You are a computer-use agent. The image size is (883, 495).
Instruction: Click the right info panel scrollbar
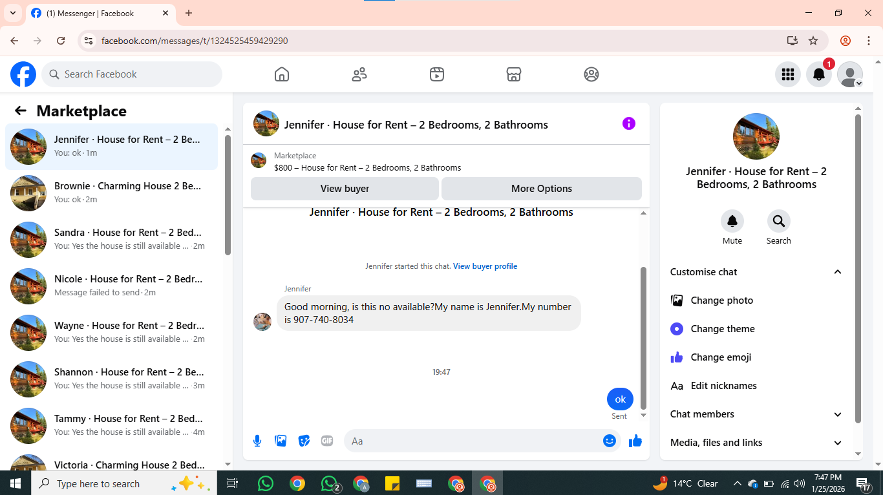tap(858, 268)
